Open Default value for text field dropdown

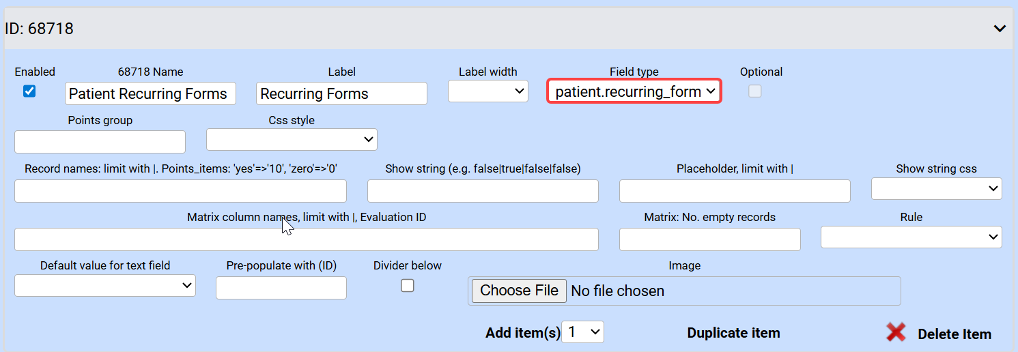(x=105, y=286)
